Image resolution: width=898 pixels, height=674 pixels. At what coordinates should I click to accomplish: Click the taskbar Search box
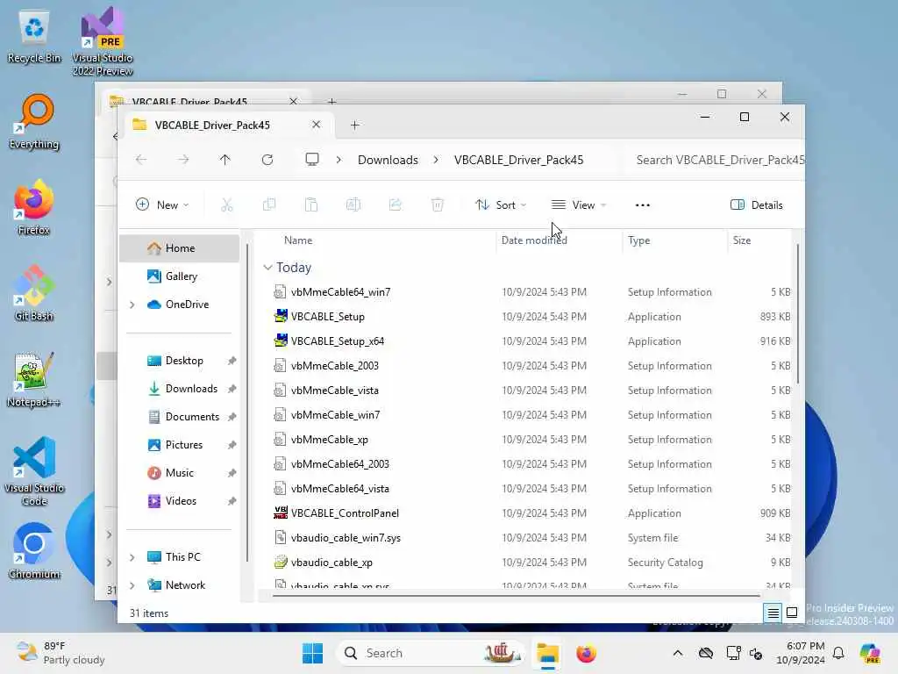click(x=431, y=653)
